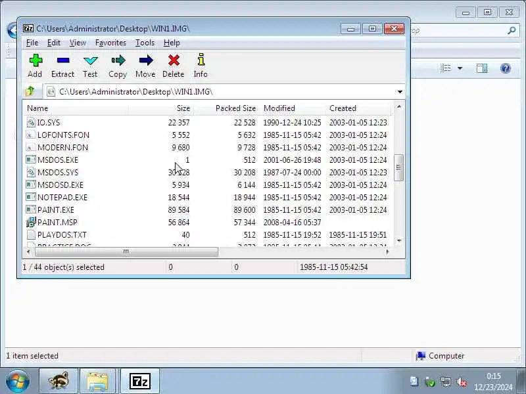Open the Windows Start button
Screen dimensions: 526x394
point(17,382)
